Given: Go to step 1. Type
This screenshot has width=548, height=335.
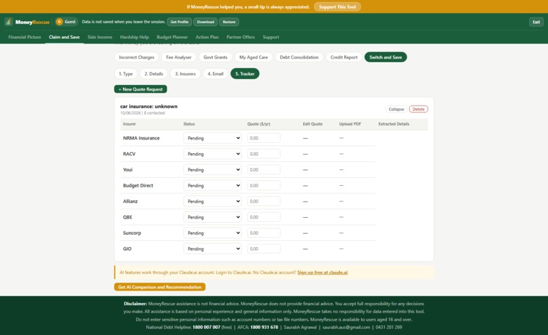Looking at the screenshot, I should pyautogui.click(x=126, y=74).
